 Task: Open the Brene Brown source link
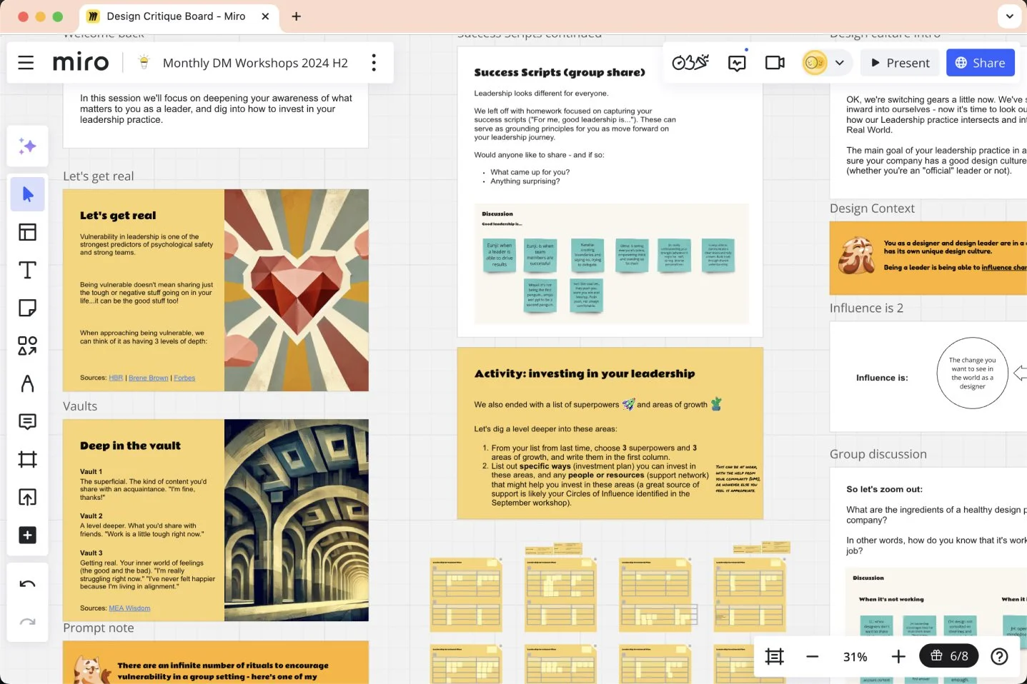[149, 378]
